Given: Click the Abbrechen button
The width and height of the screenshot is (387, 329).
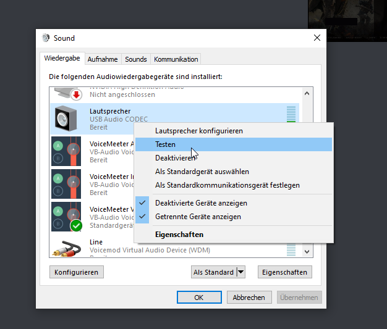Looking at the screenshot, I should (249, 298).
